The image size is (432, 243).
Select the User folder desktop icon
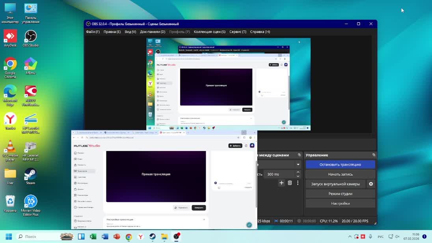[10, 176]
